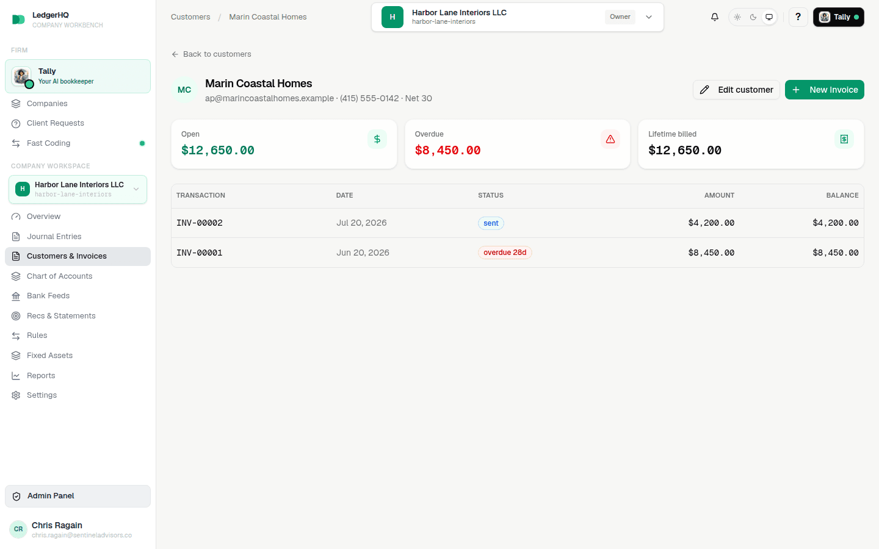Expand Harbor Lane Interiors company switcher chevron
Image resolution: width=879 pixels, height=549 pixels.
click(649, 17)
